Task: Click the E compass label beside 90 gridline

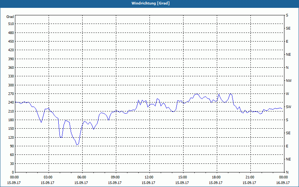Action: pyautogui.click(x=287, y=146)
